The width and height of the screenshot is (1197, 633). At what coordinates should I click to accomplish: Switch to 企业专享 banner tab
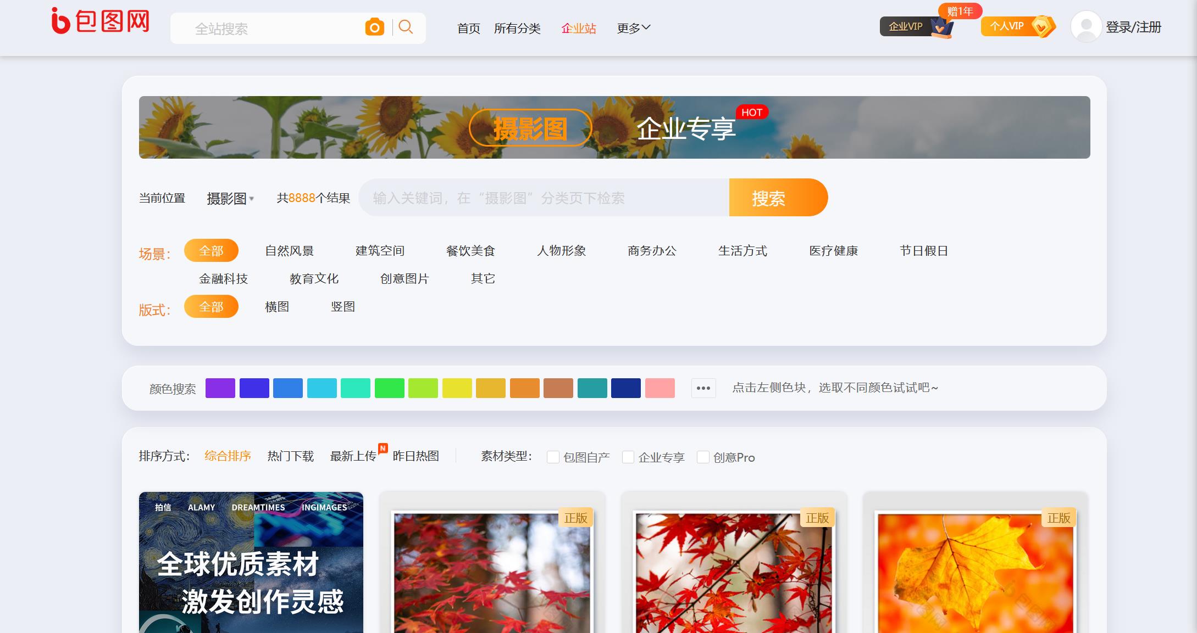686,128
